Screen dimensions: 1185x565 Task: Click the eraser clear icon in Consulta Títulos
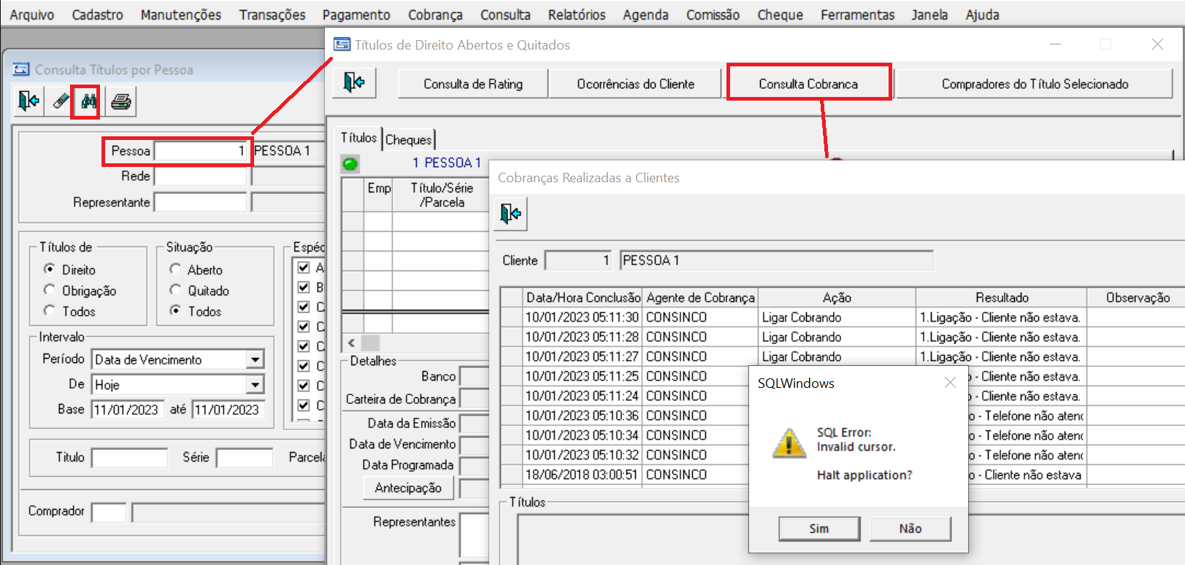[x=61, y=101]
